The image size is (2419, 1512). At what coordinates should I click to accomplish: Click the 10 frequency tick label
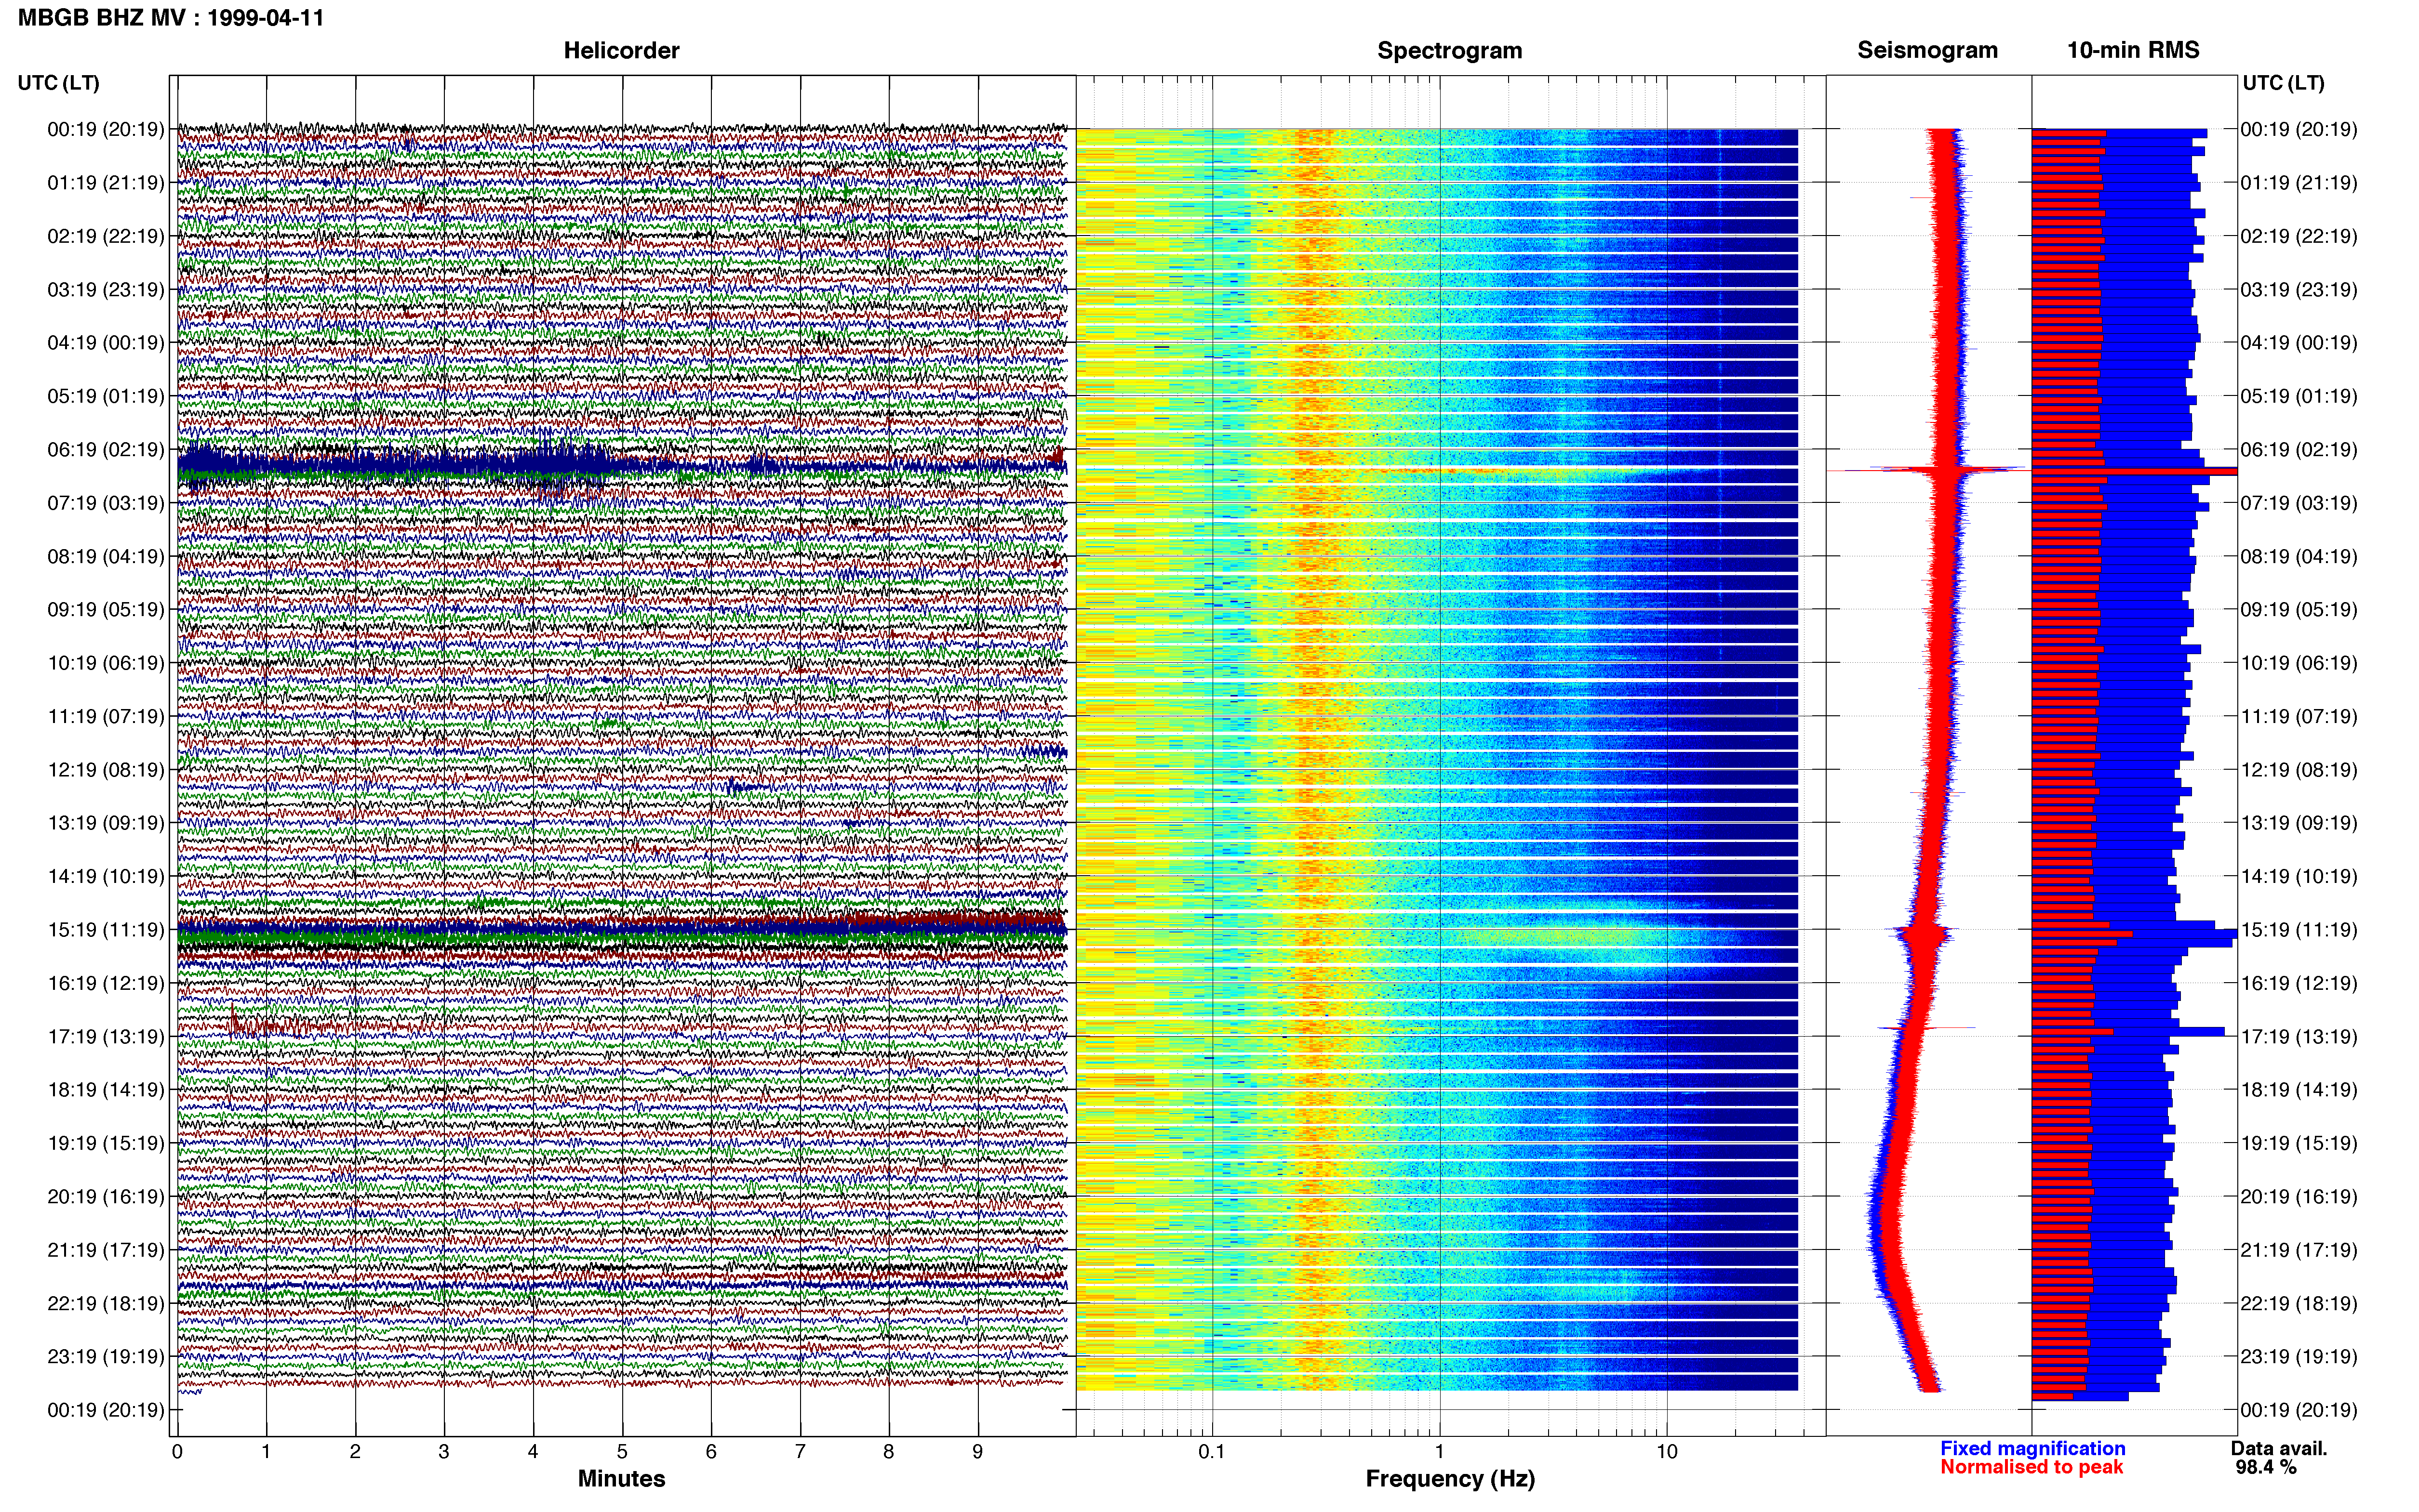[x=1667, y=1451]
